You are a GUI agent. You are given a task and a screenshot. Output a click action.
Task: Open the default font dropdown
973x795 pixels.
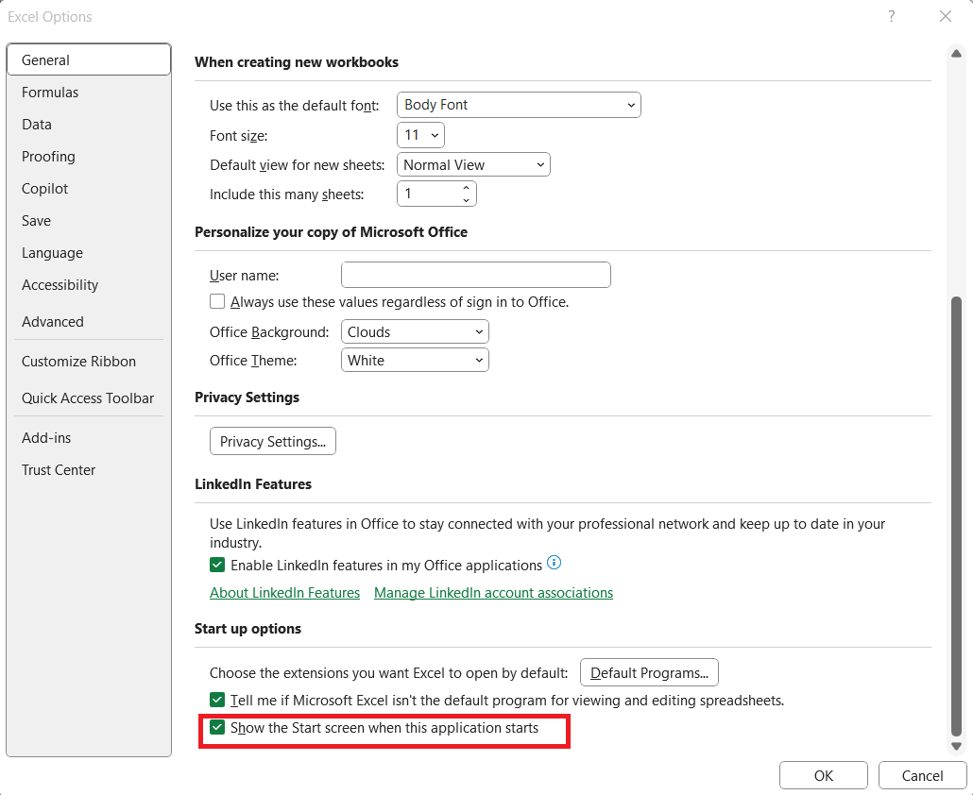(519, 105)
